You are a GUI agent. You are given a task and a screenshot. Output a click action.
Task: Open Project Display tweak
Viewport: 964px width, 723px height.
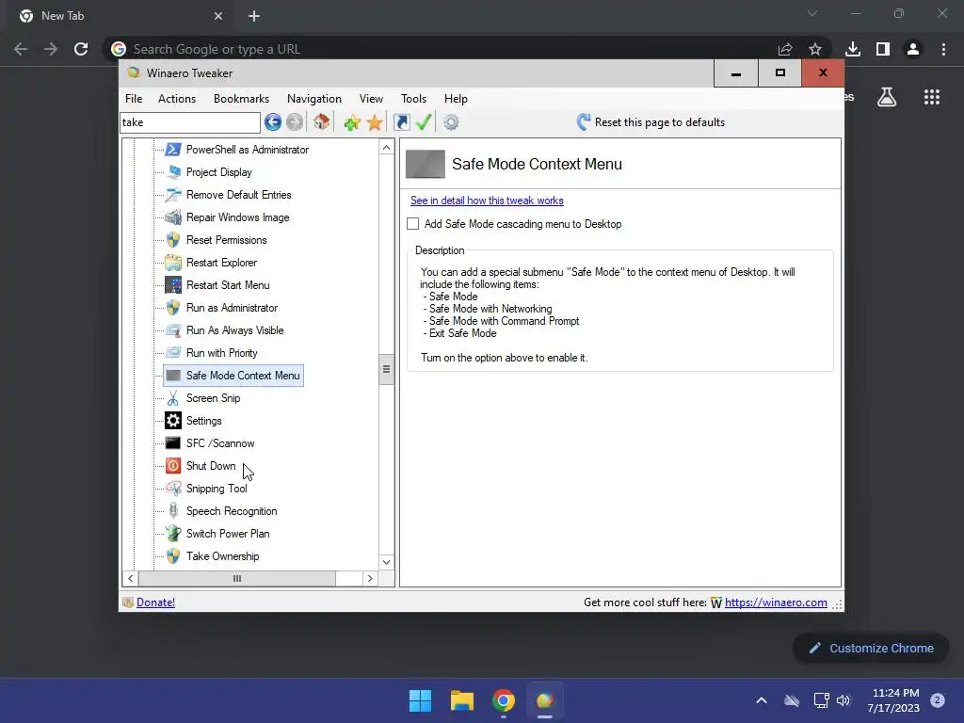218,172
